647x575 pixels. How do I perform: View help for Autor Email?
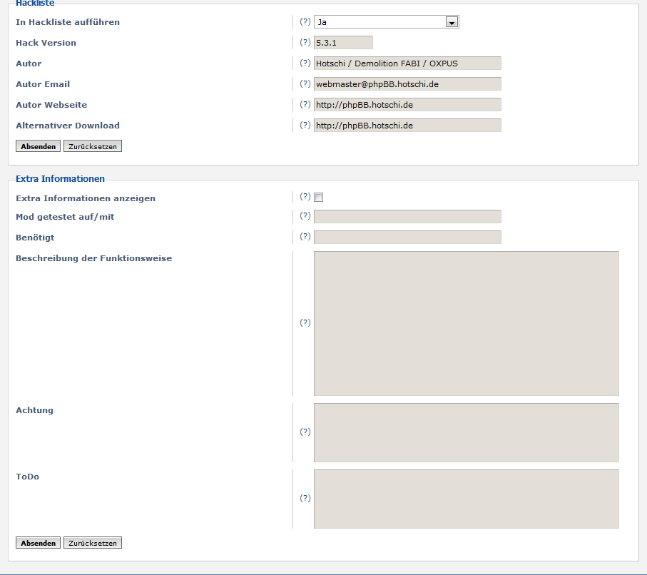[x=305, y=83]
